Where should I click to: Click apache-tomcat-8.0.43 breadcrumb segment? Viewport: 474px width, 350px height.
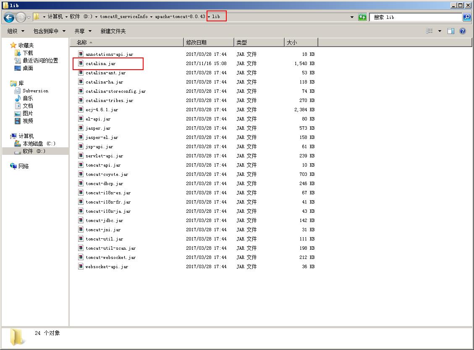[x=180, y=17]
